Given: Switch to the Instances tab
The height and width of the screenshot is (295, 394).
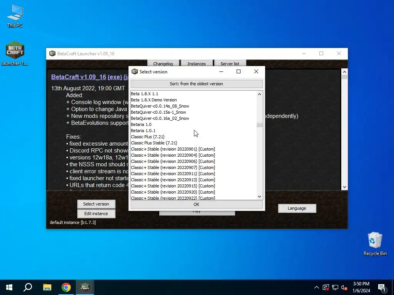Looking at the screenshot, I should click(x=197, y=63).
